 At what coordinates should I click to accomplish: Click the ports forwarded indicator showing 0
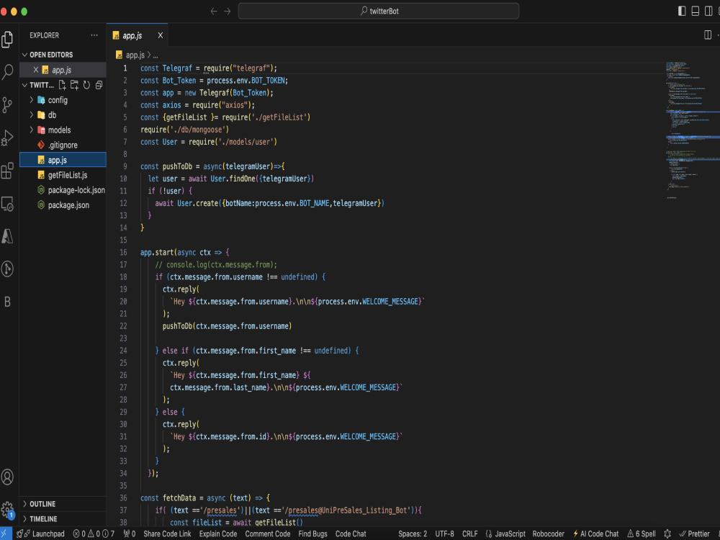(129, 534)
